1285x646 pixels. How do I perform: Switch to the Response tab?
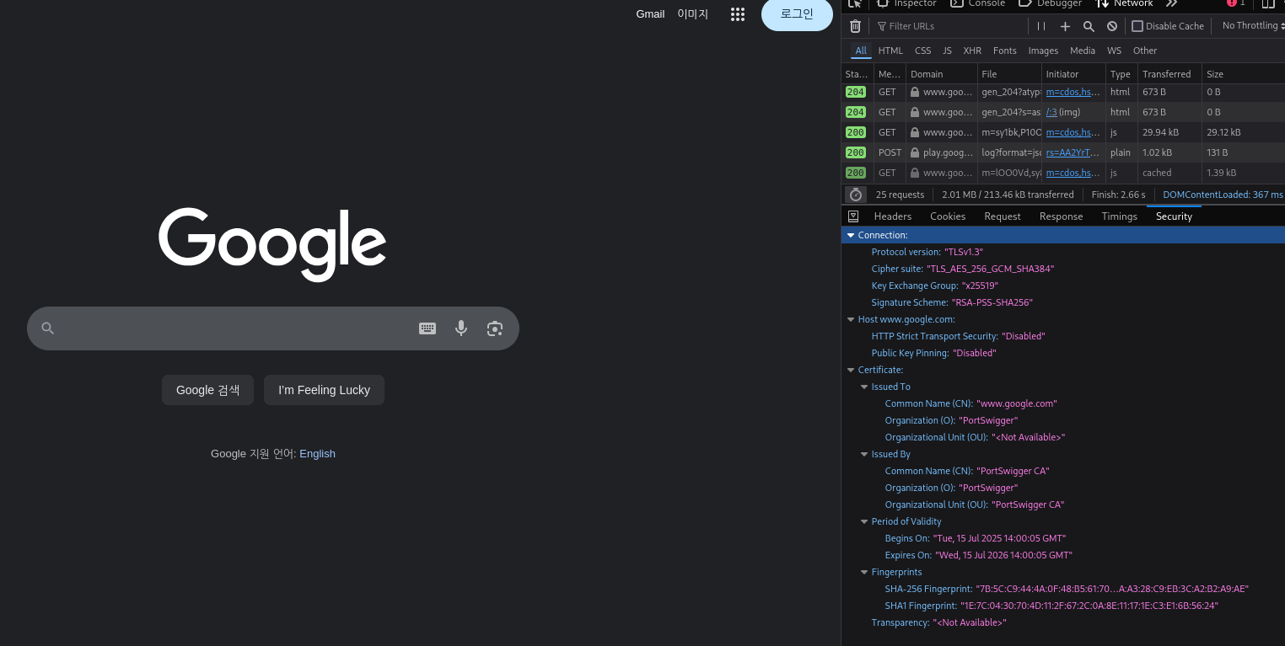click(1061, 216)
